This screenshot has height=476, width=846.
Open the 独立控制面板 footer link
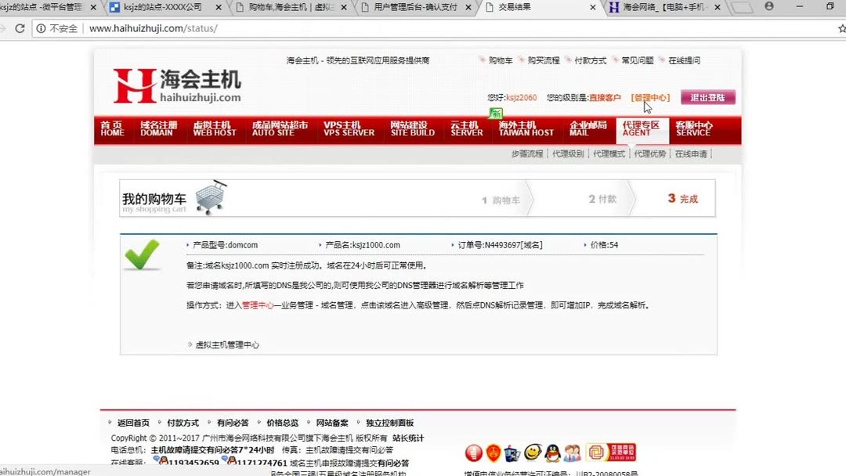point(395,422)
